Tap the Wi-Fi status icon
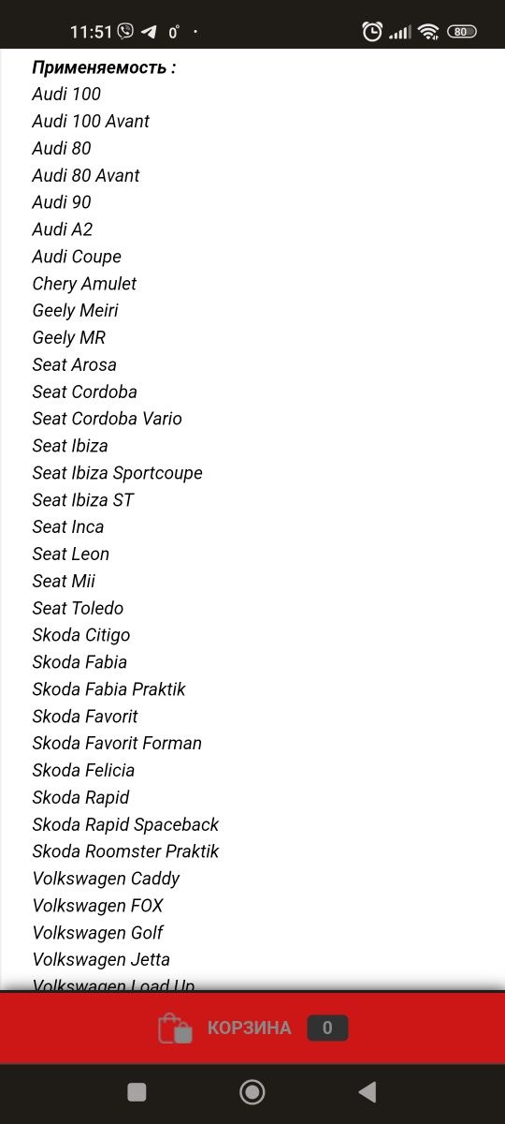Viewport: 505px width, 1124px height. click(x=429, y=31)
